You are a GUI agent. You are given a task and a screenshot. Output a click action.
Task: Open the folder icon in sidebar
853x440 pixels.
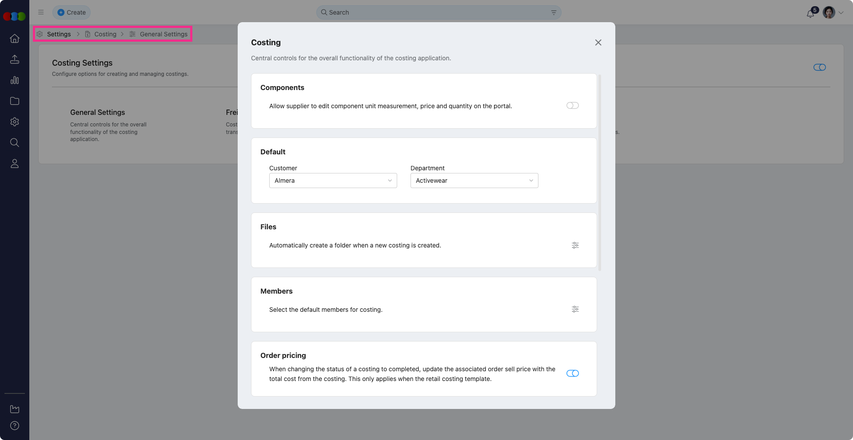15,101
